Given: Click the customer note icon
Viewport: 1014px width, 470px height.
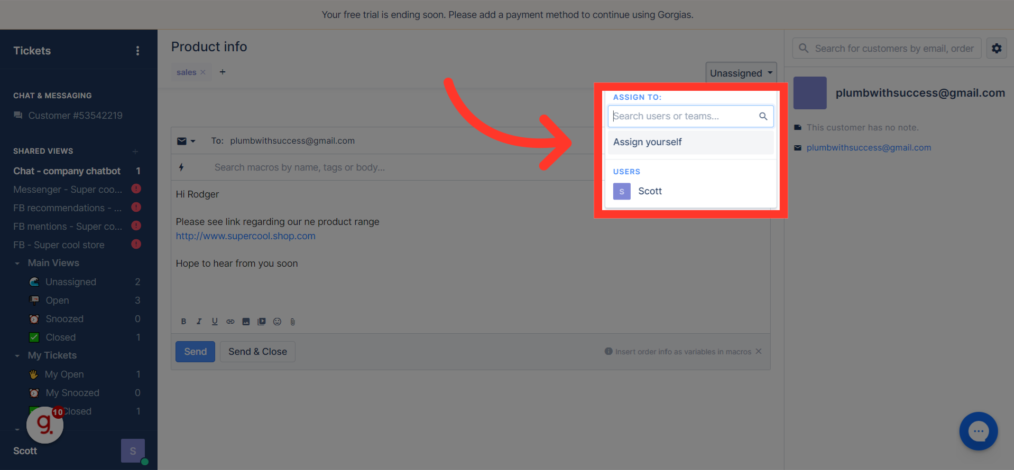Looking at the screenshot, I should tap(798, 127).
